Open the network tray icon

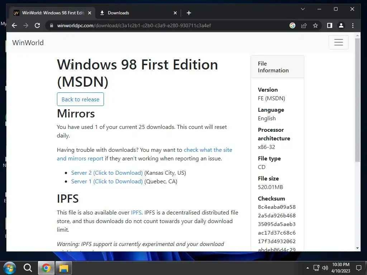click(x=316, y=268)
